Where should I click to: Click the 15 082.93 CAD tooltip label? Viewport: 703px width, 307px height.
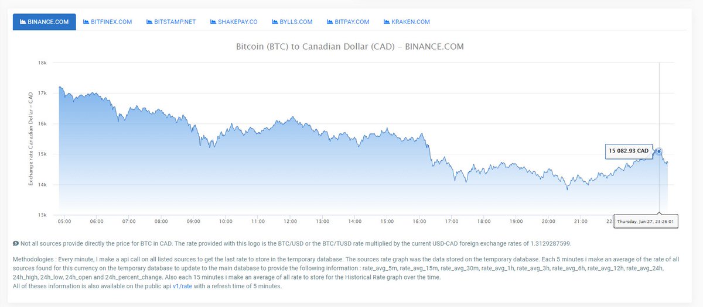pyautogui.click(x=629, y=151)
